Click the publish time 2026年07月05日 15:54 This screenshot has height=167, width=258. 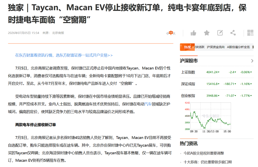tap(23, 33)
